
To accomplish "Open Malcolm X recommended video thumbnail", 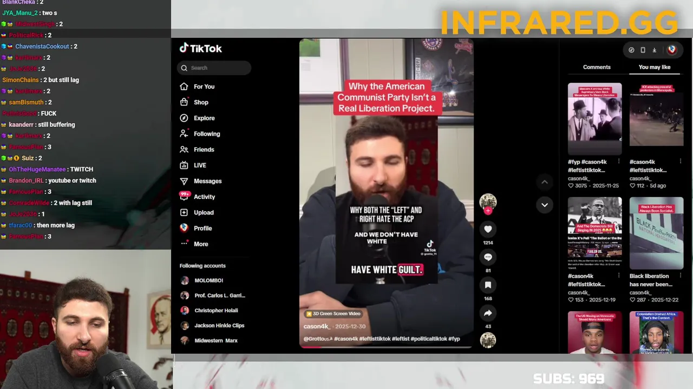I will click(x=595, y=119).
